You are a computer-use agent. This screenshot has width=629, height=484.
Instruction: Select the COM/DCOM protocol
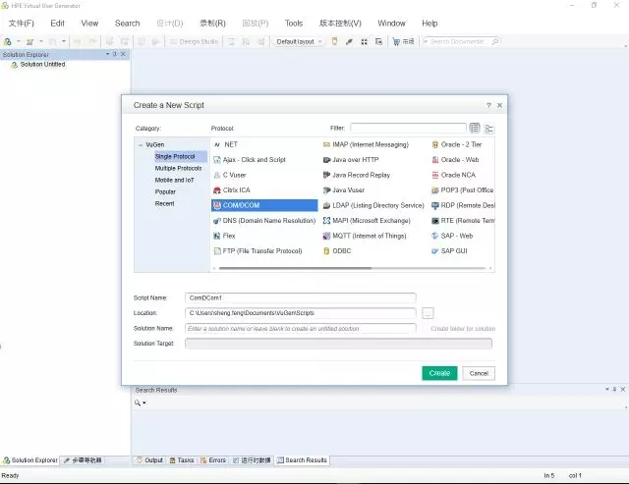[264, 205]
